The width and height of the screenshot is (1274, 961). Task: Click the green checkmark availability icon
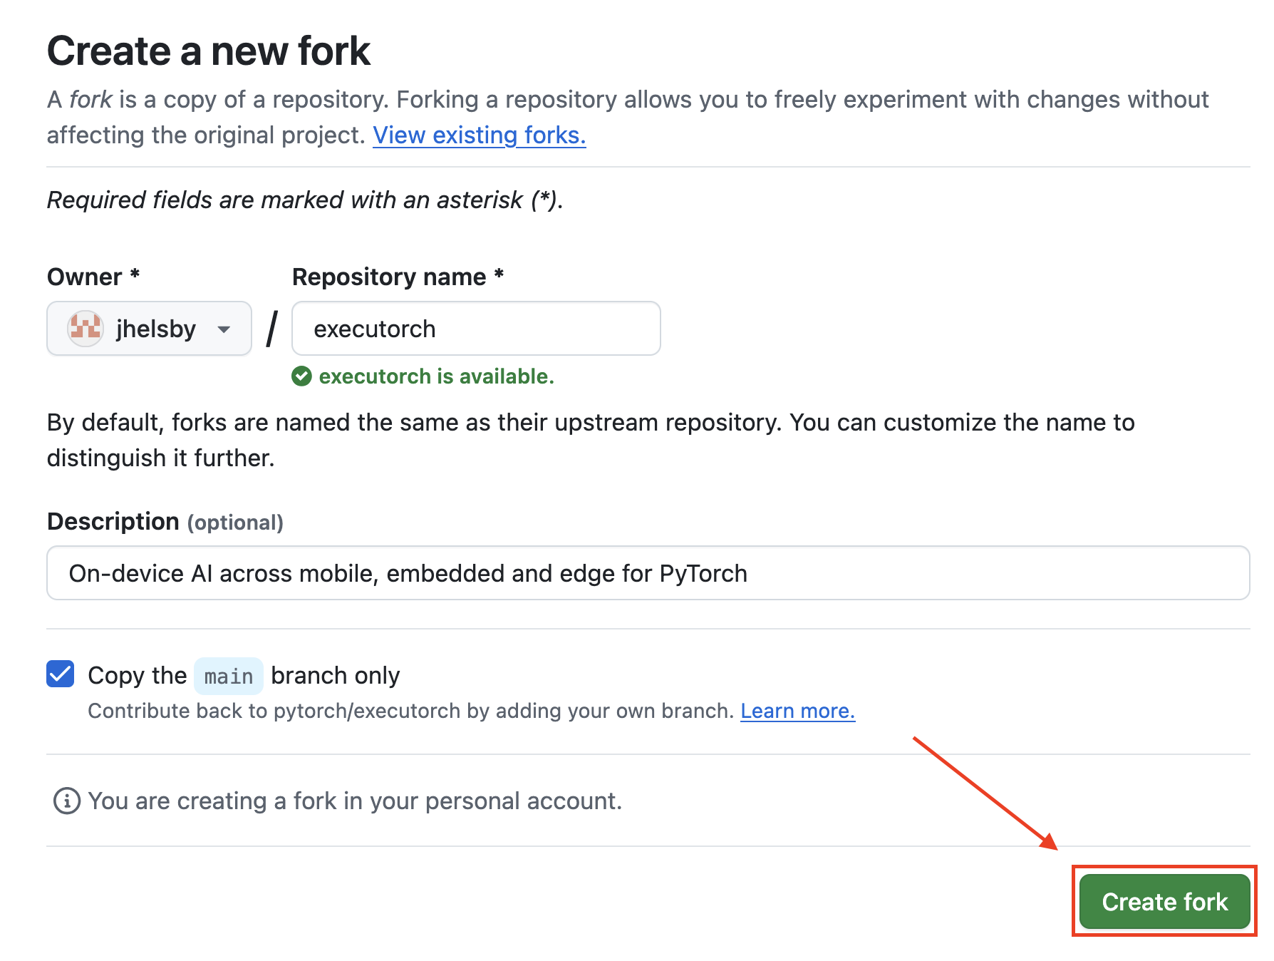pos(301,376)
